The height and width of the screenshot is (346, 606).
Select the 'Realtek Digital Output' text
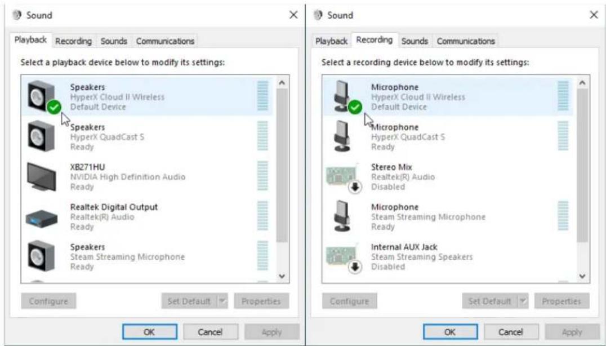coord(114,207)
